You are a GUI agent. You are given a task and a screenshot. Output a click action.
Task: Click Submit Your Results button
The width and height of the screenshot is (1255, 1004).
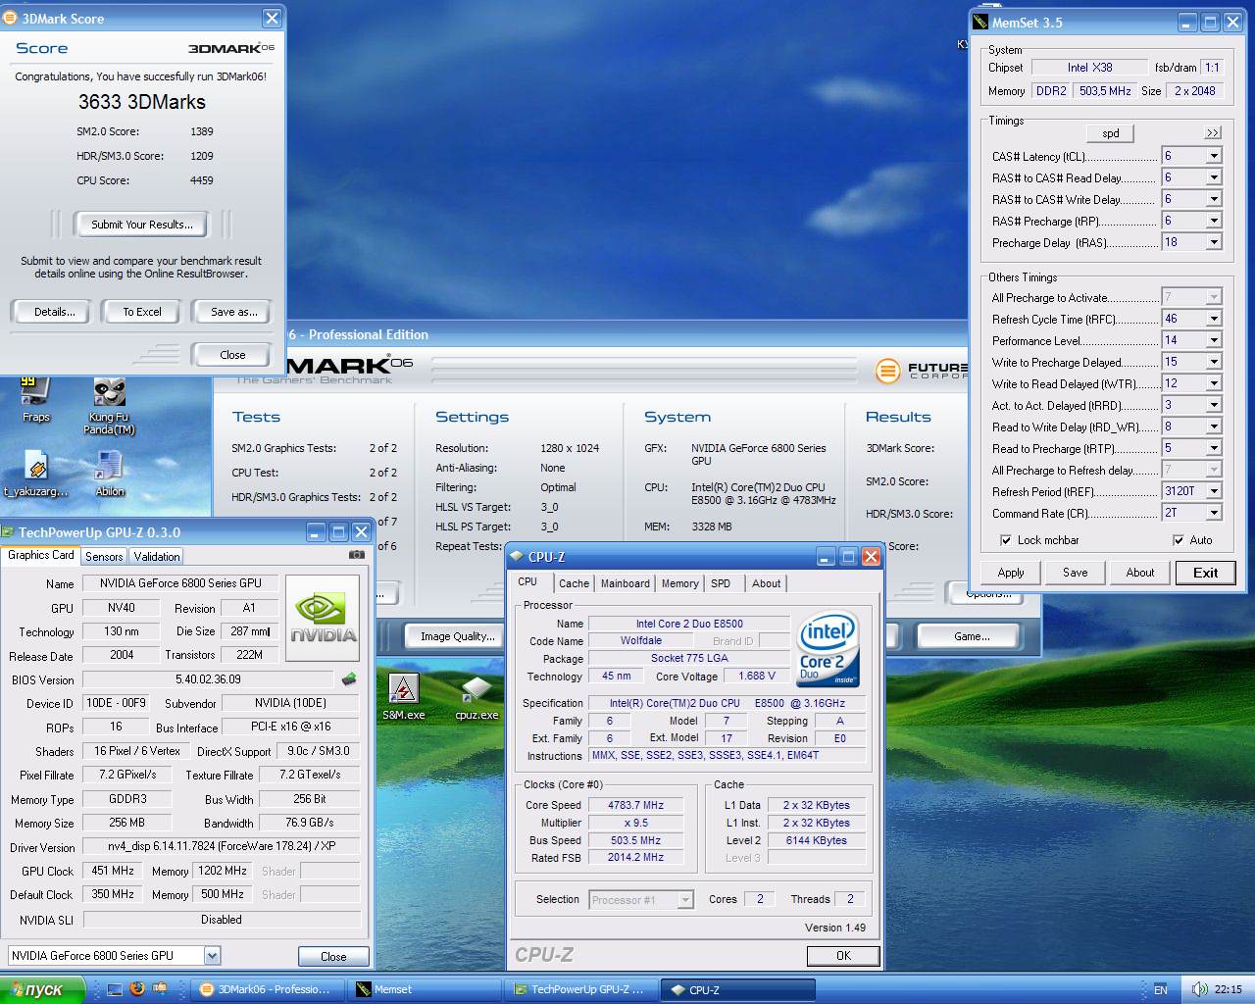pyautogui.click(x=142, y=225)
